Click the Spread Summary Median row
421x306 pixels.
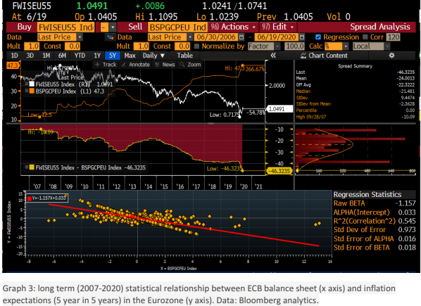(x=356, y=91)
